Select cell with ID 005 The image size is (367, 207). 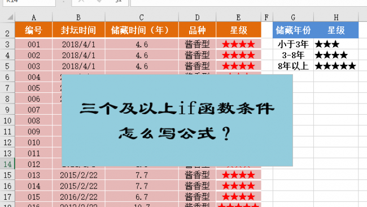tap(34, 88)
